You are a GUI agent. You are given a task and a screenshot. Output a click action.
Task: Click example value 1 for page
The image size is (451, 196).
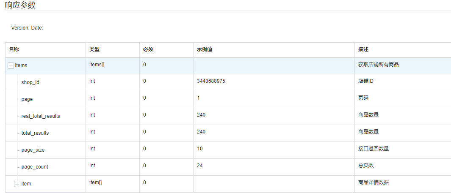(199, 98)
